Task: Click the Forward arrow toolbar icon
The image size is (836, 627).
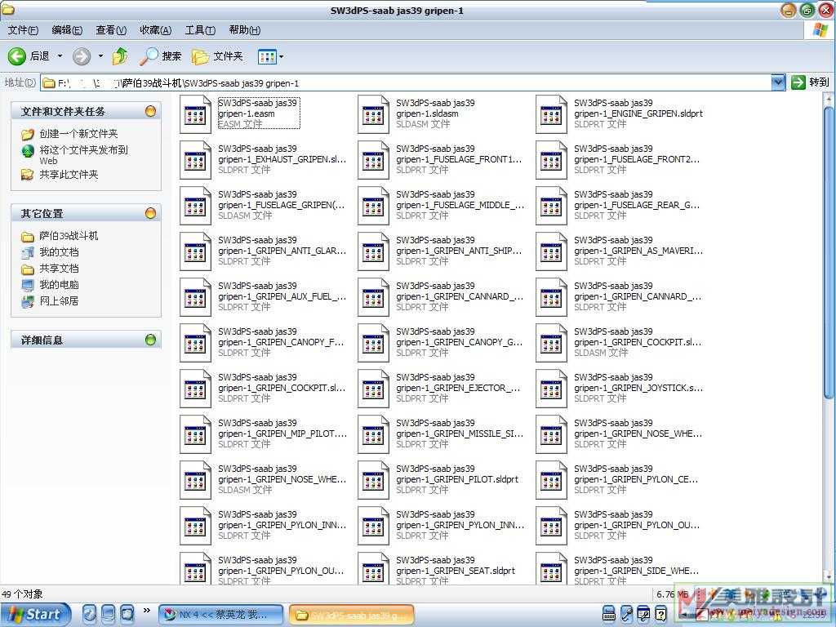Action: [x=82, y=56]
